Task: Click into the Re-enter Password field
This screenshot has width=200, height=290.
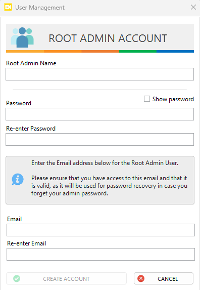Action: pos(99,140)
